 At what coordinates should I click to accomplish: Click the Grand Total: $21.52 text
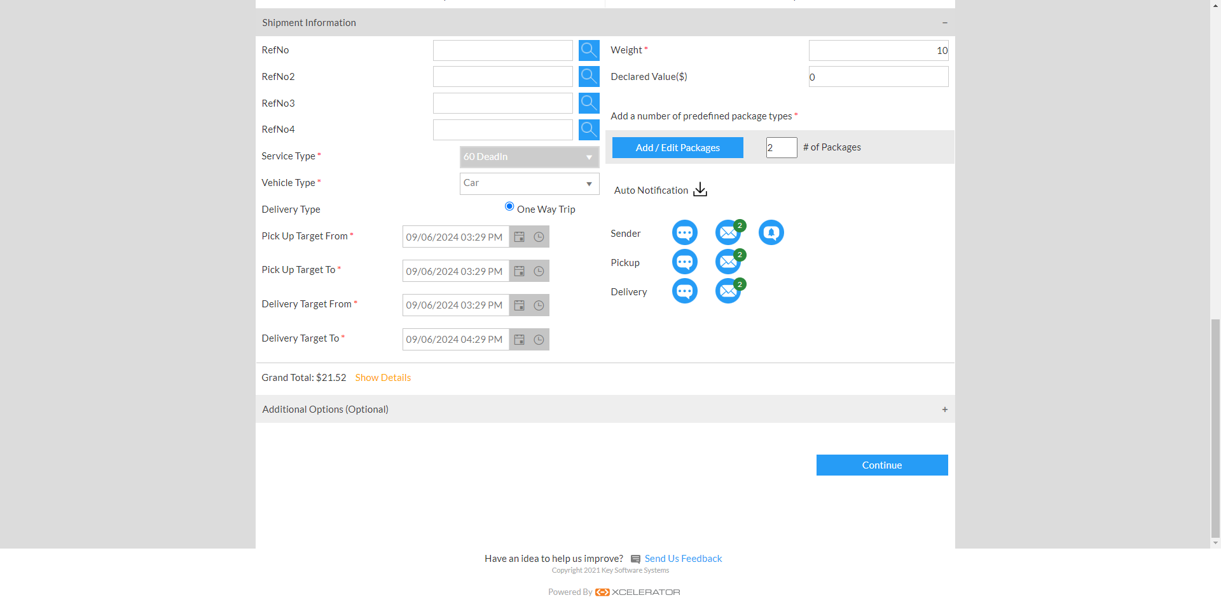(304, 378)
